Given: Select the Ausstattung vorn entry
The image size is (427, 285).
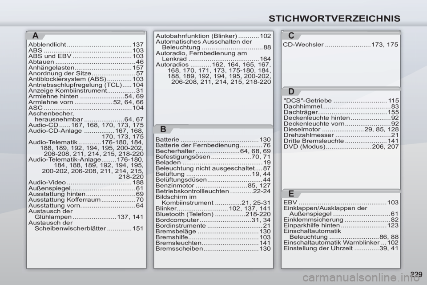Looking at the screenshot, I should [x=86, y=205].
